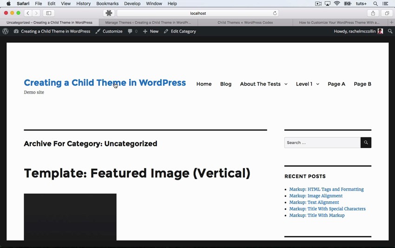
Task: Open Template: Featured Image (Vertical) post title
Action: click(137, 174)
